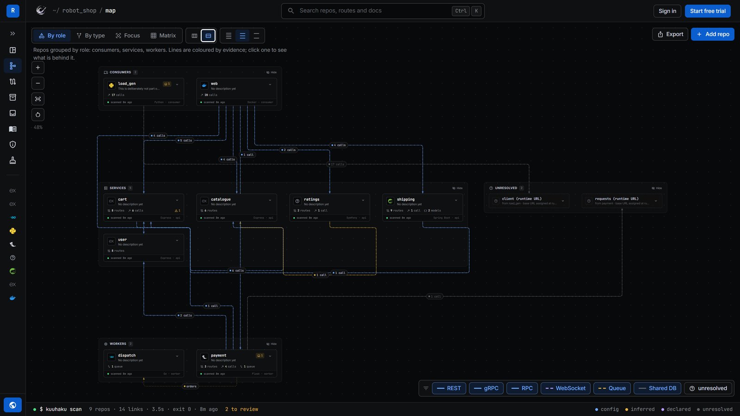Switch to the Focus tab
The height and width of the screenshot is (416, 740).
click(128, 36)
